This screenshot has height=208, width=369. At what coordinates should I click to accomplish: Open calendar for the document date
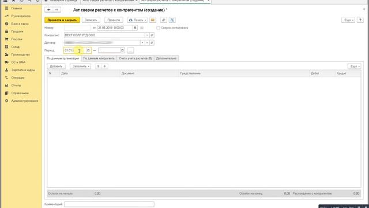click(135, 28)
